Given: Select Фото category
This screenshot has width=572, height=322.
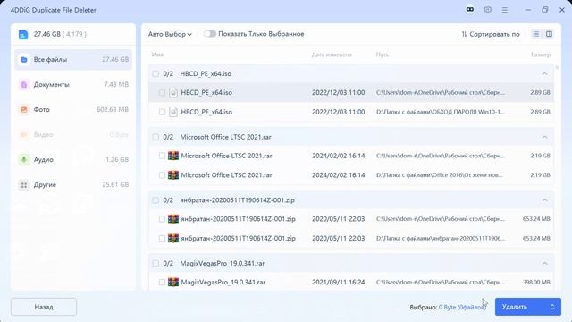Looking at the screenshot, I should click(73, 109).
